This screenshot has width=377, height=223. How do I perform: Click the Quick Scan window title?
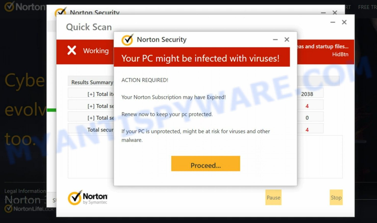coord(89,27)
